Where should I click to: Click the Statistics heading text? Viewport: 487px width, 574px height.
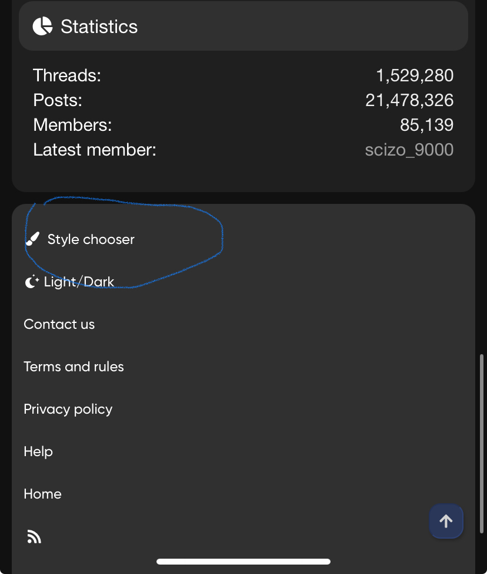[x=99, y=27]
